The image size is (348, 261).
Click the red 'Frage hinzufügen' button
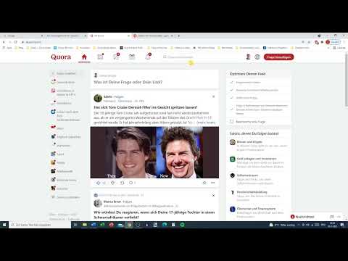click(x=278, y=57)
